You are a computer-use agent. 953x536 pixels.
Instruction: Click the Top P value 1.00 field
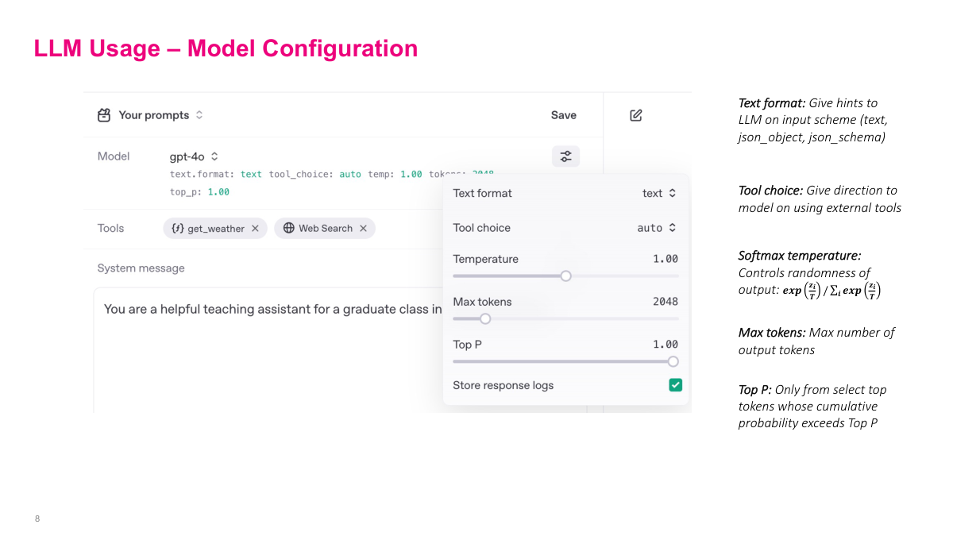point(665,345)
